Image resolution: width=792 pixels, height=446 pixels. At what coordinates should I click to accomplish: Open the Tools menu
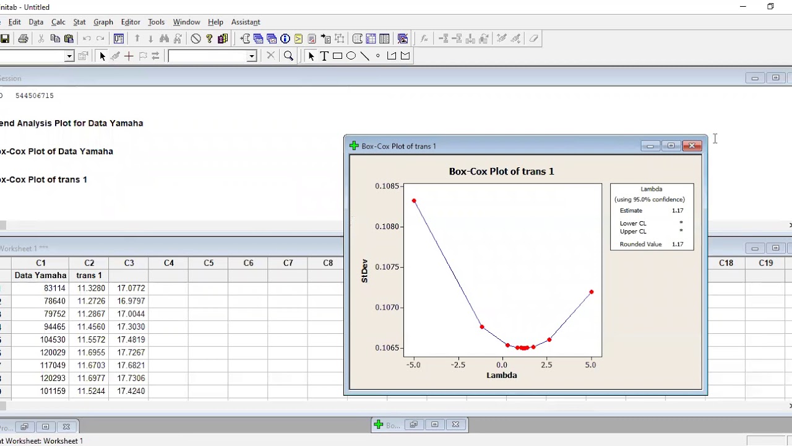156,22
